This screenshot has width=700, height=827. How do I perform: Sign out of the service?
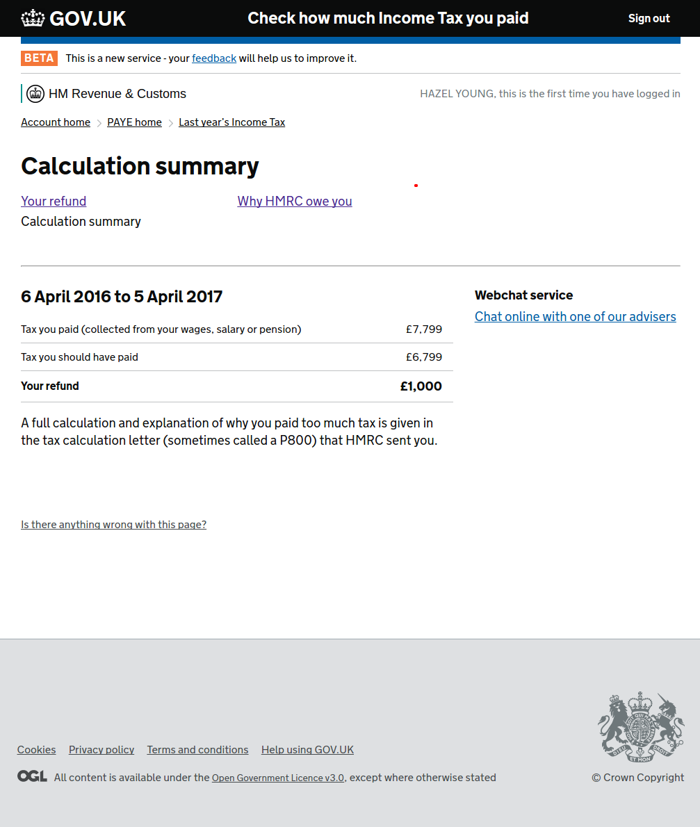[x=649, y=19]
